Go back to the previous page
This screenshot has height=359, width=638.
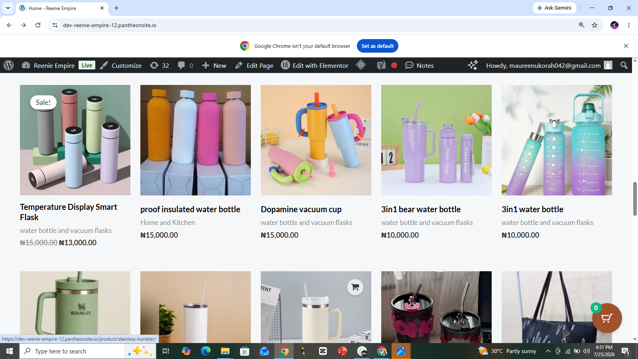(9, 25)
